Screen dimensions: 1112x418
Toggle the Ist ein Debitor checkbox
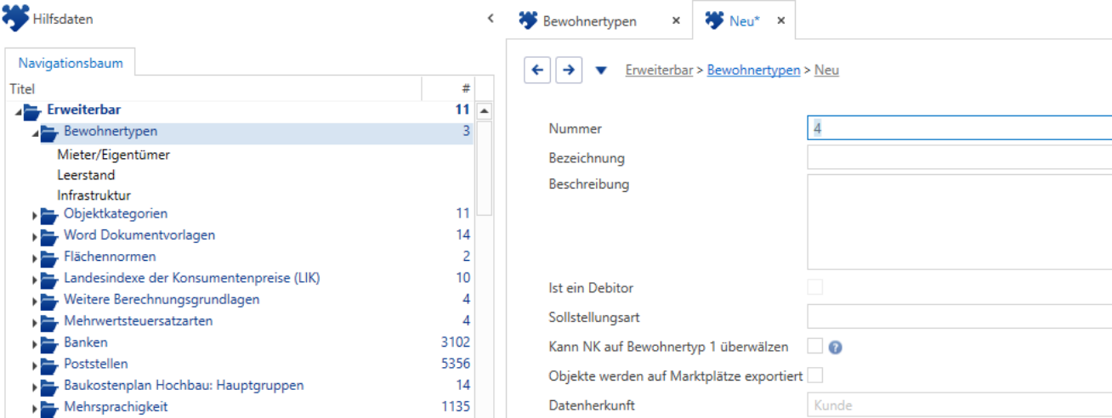click(815, 287)
